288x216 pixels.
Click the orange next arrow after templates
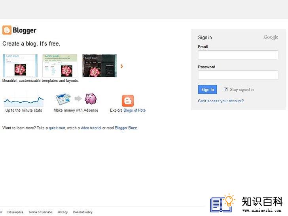(121, 66)
